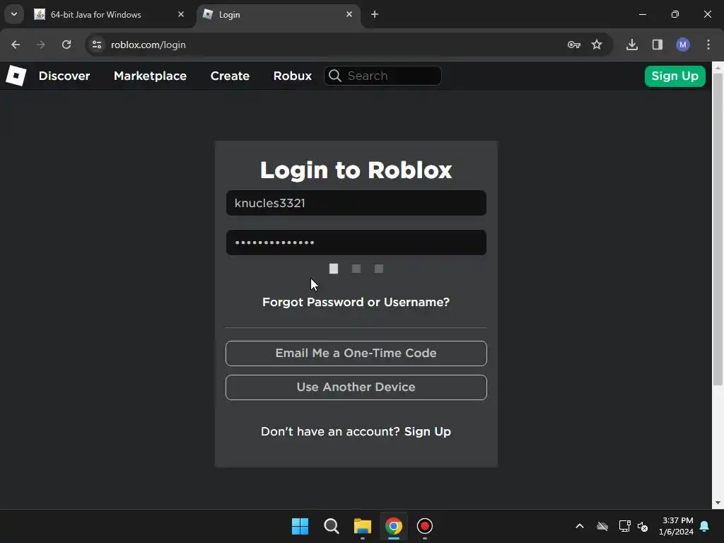Click the forward navigation arrow
Viewport: 724px width, 543px height.
coord(41,45)
